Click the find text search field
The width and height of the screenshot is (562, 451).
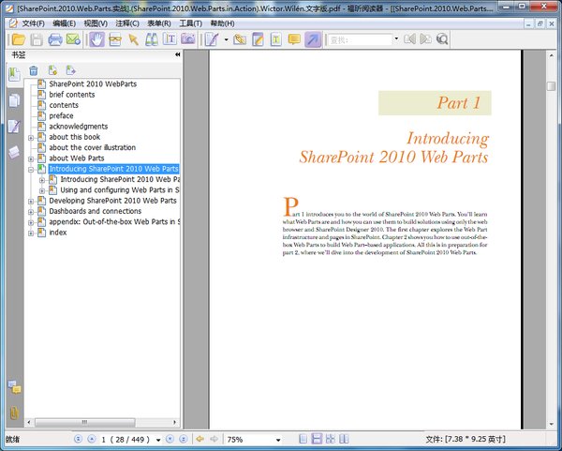(358, 39)
